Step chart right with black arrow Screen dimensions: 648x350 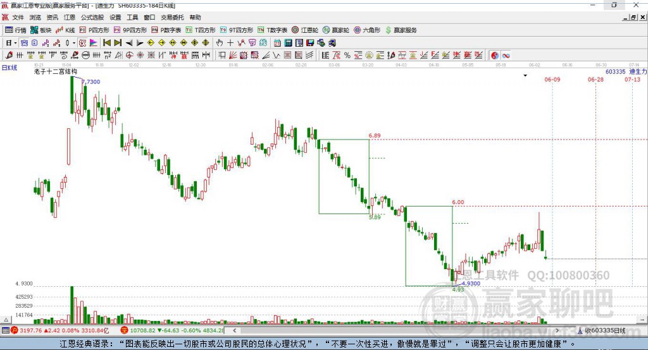[140, 43]
